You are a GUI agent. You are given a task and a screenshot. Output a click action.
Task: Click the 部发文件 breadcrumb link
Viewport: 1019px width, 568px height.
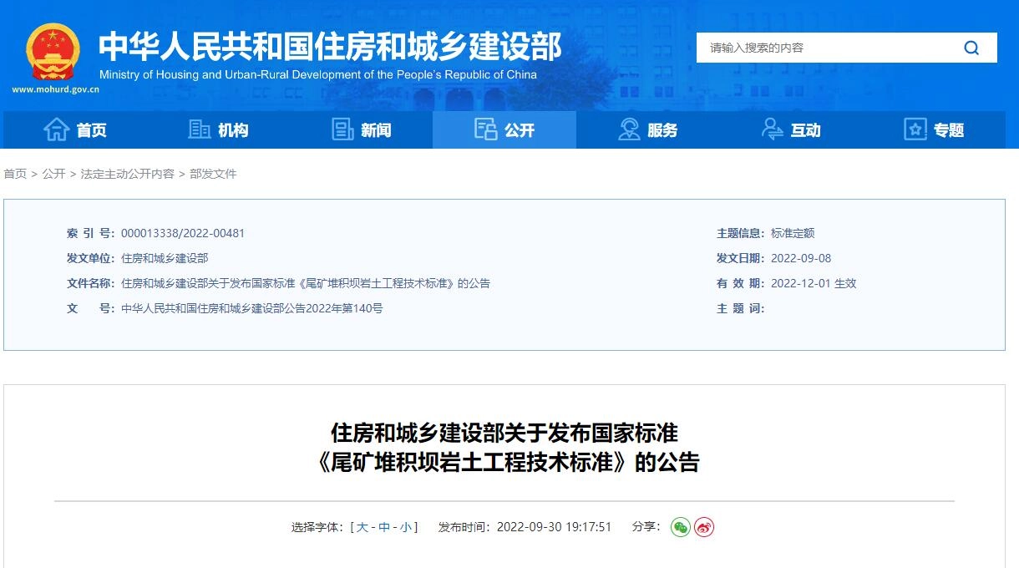(215, 173)
